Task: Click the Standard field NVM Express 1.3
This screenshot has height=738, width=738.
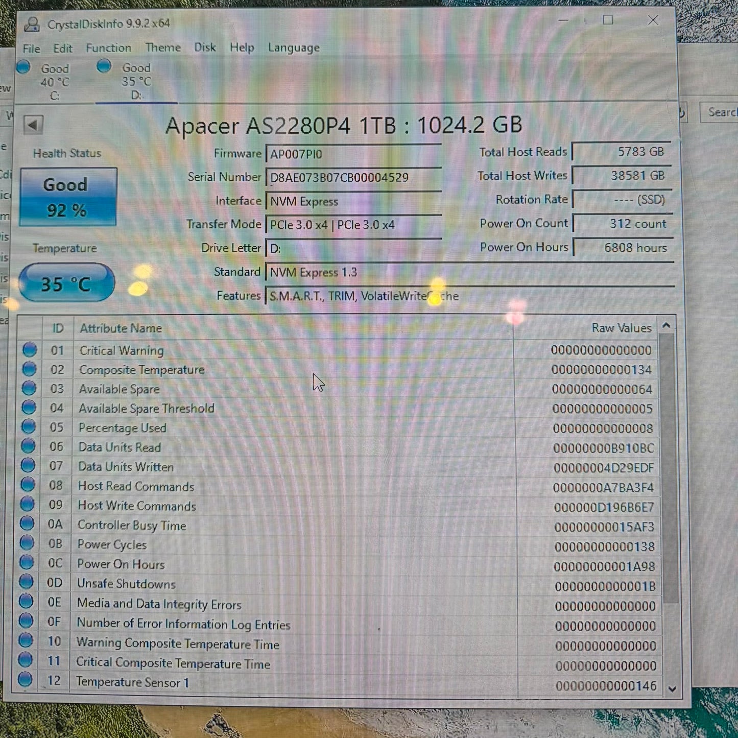Action: (x=470, y=272)
